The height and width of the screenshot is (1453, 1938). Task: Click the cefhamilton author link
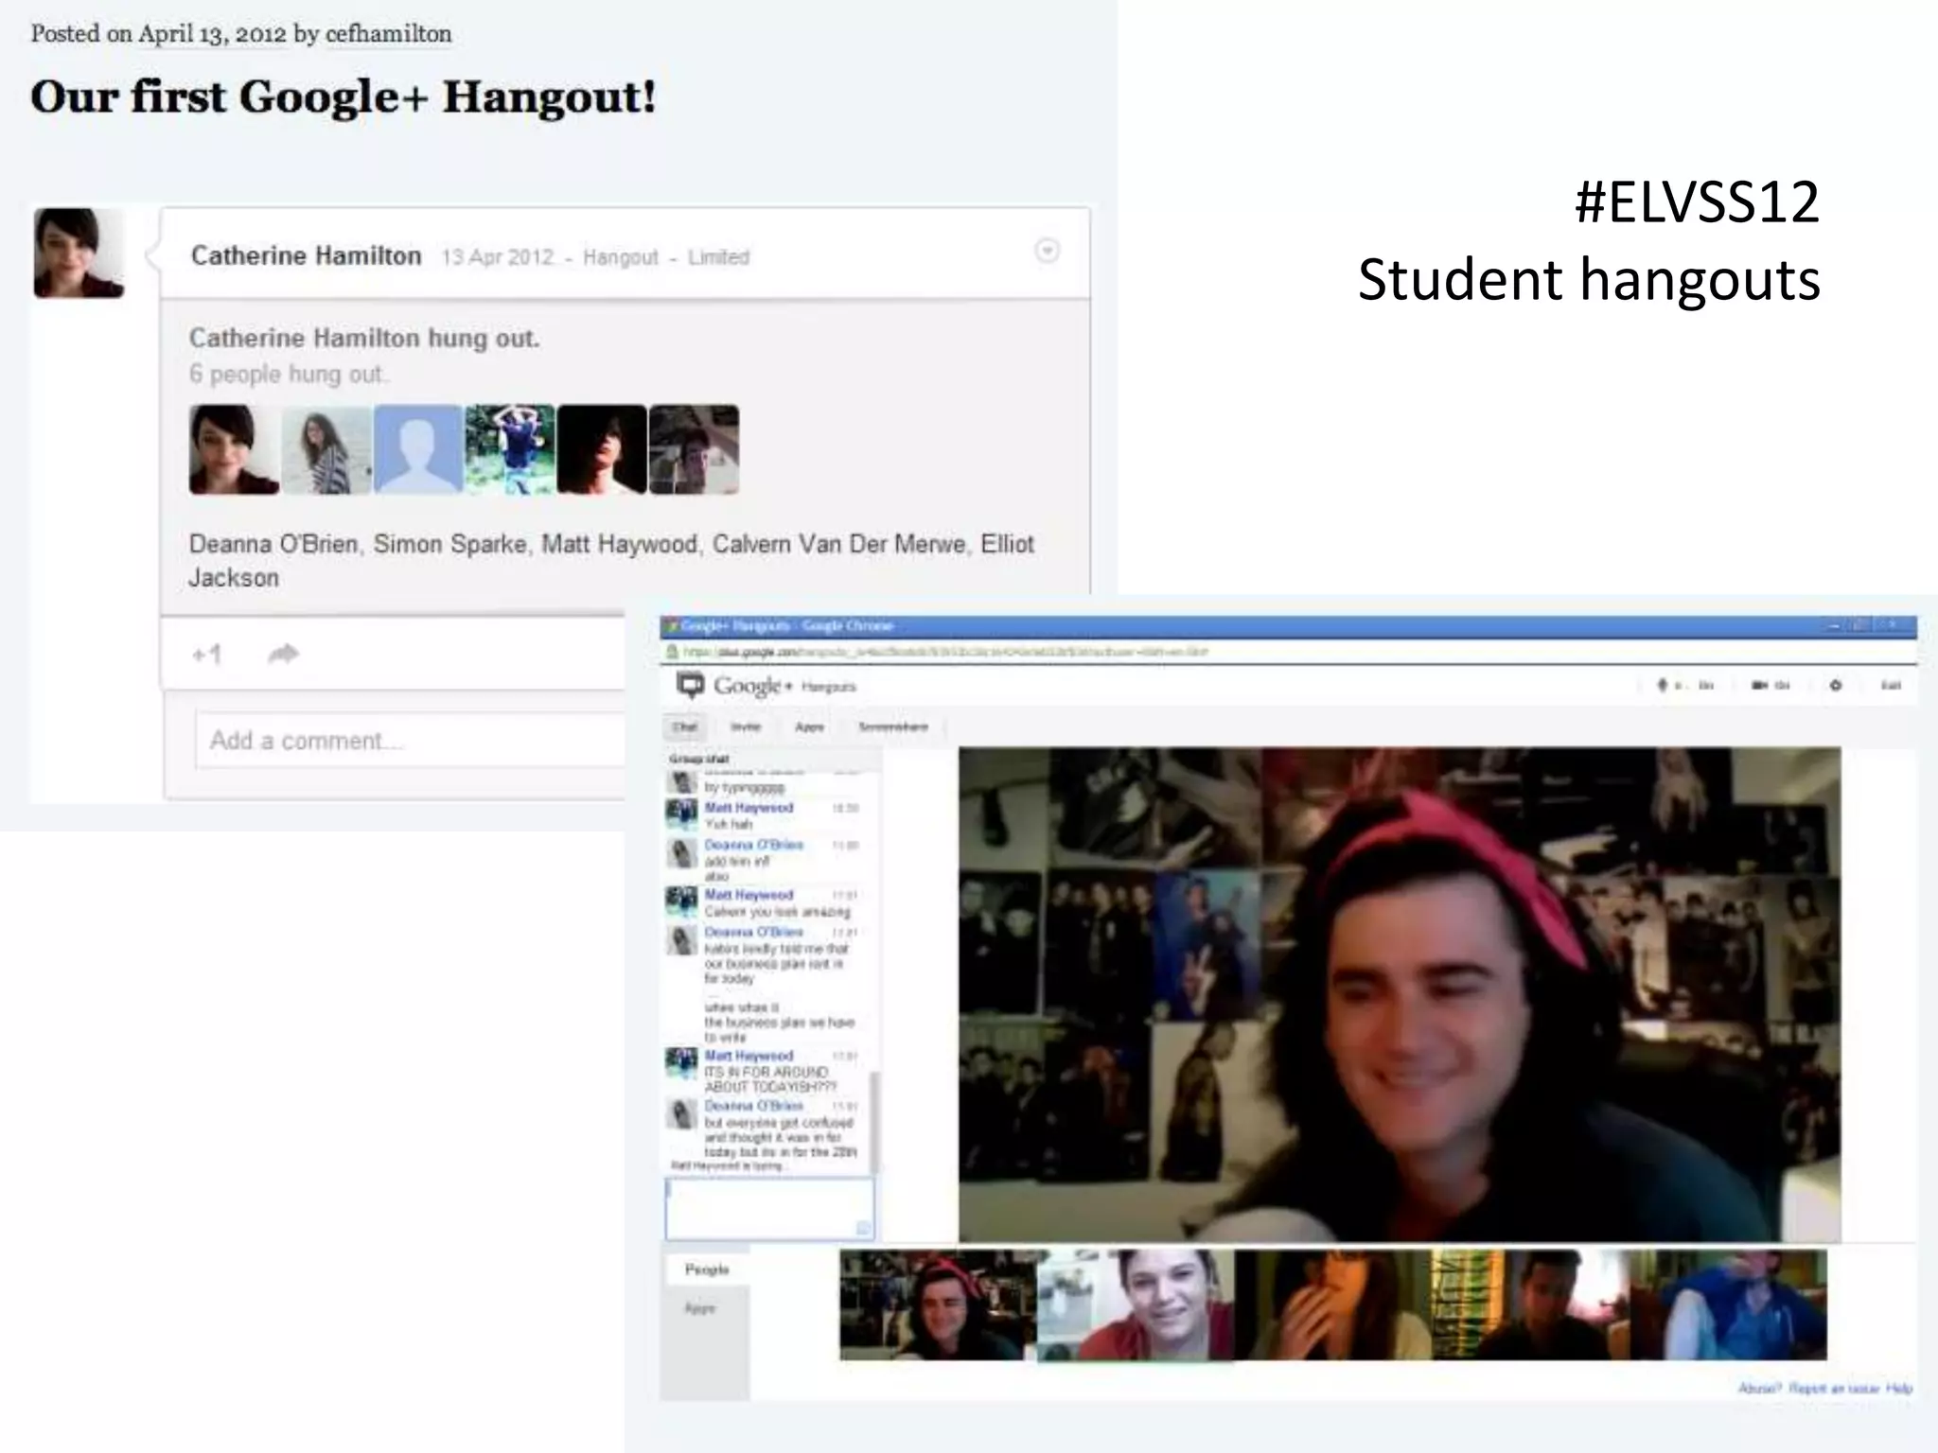pyautogui.click(x=389, y=34)
